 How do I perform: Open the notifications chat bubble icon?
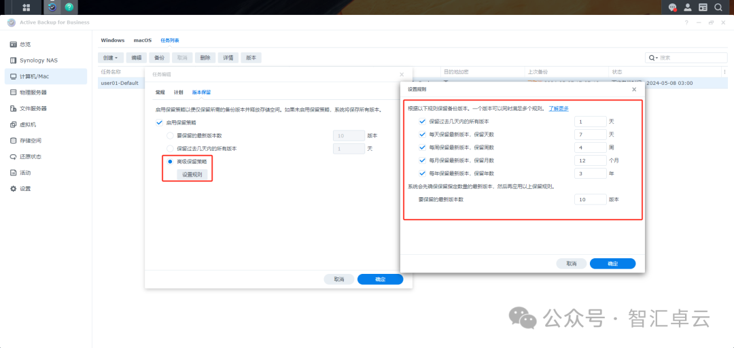[x=672, y=7]
